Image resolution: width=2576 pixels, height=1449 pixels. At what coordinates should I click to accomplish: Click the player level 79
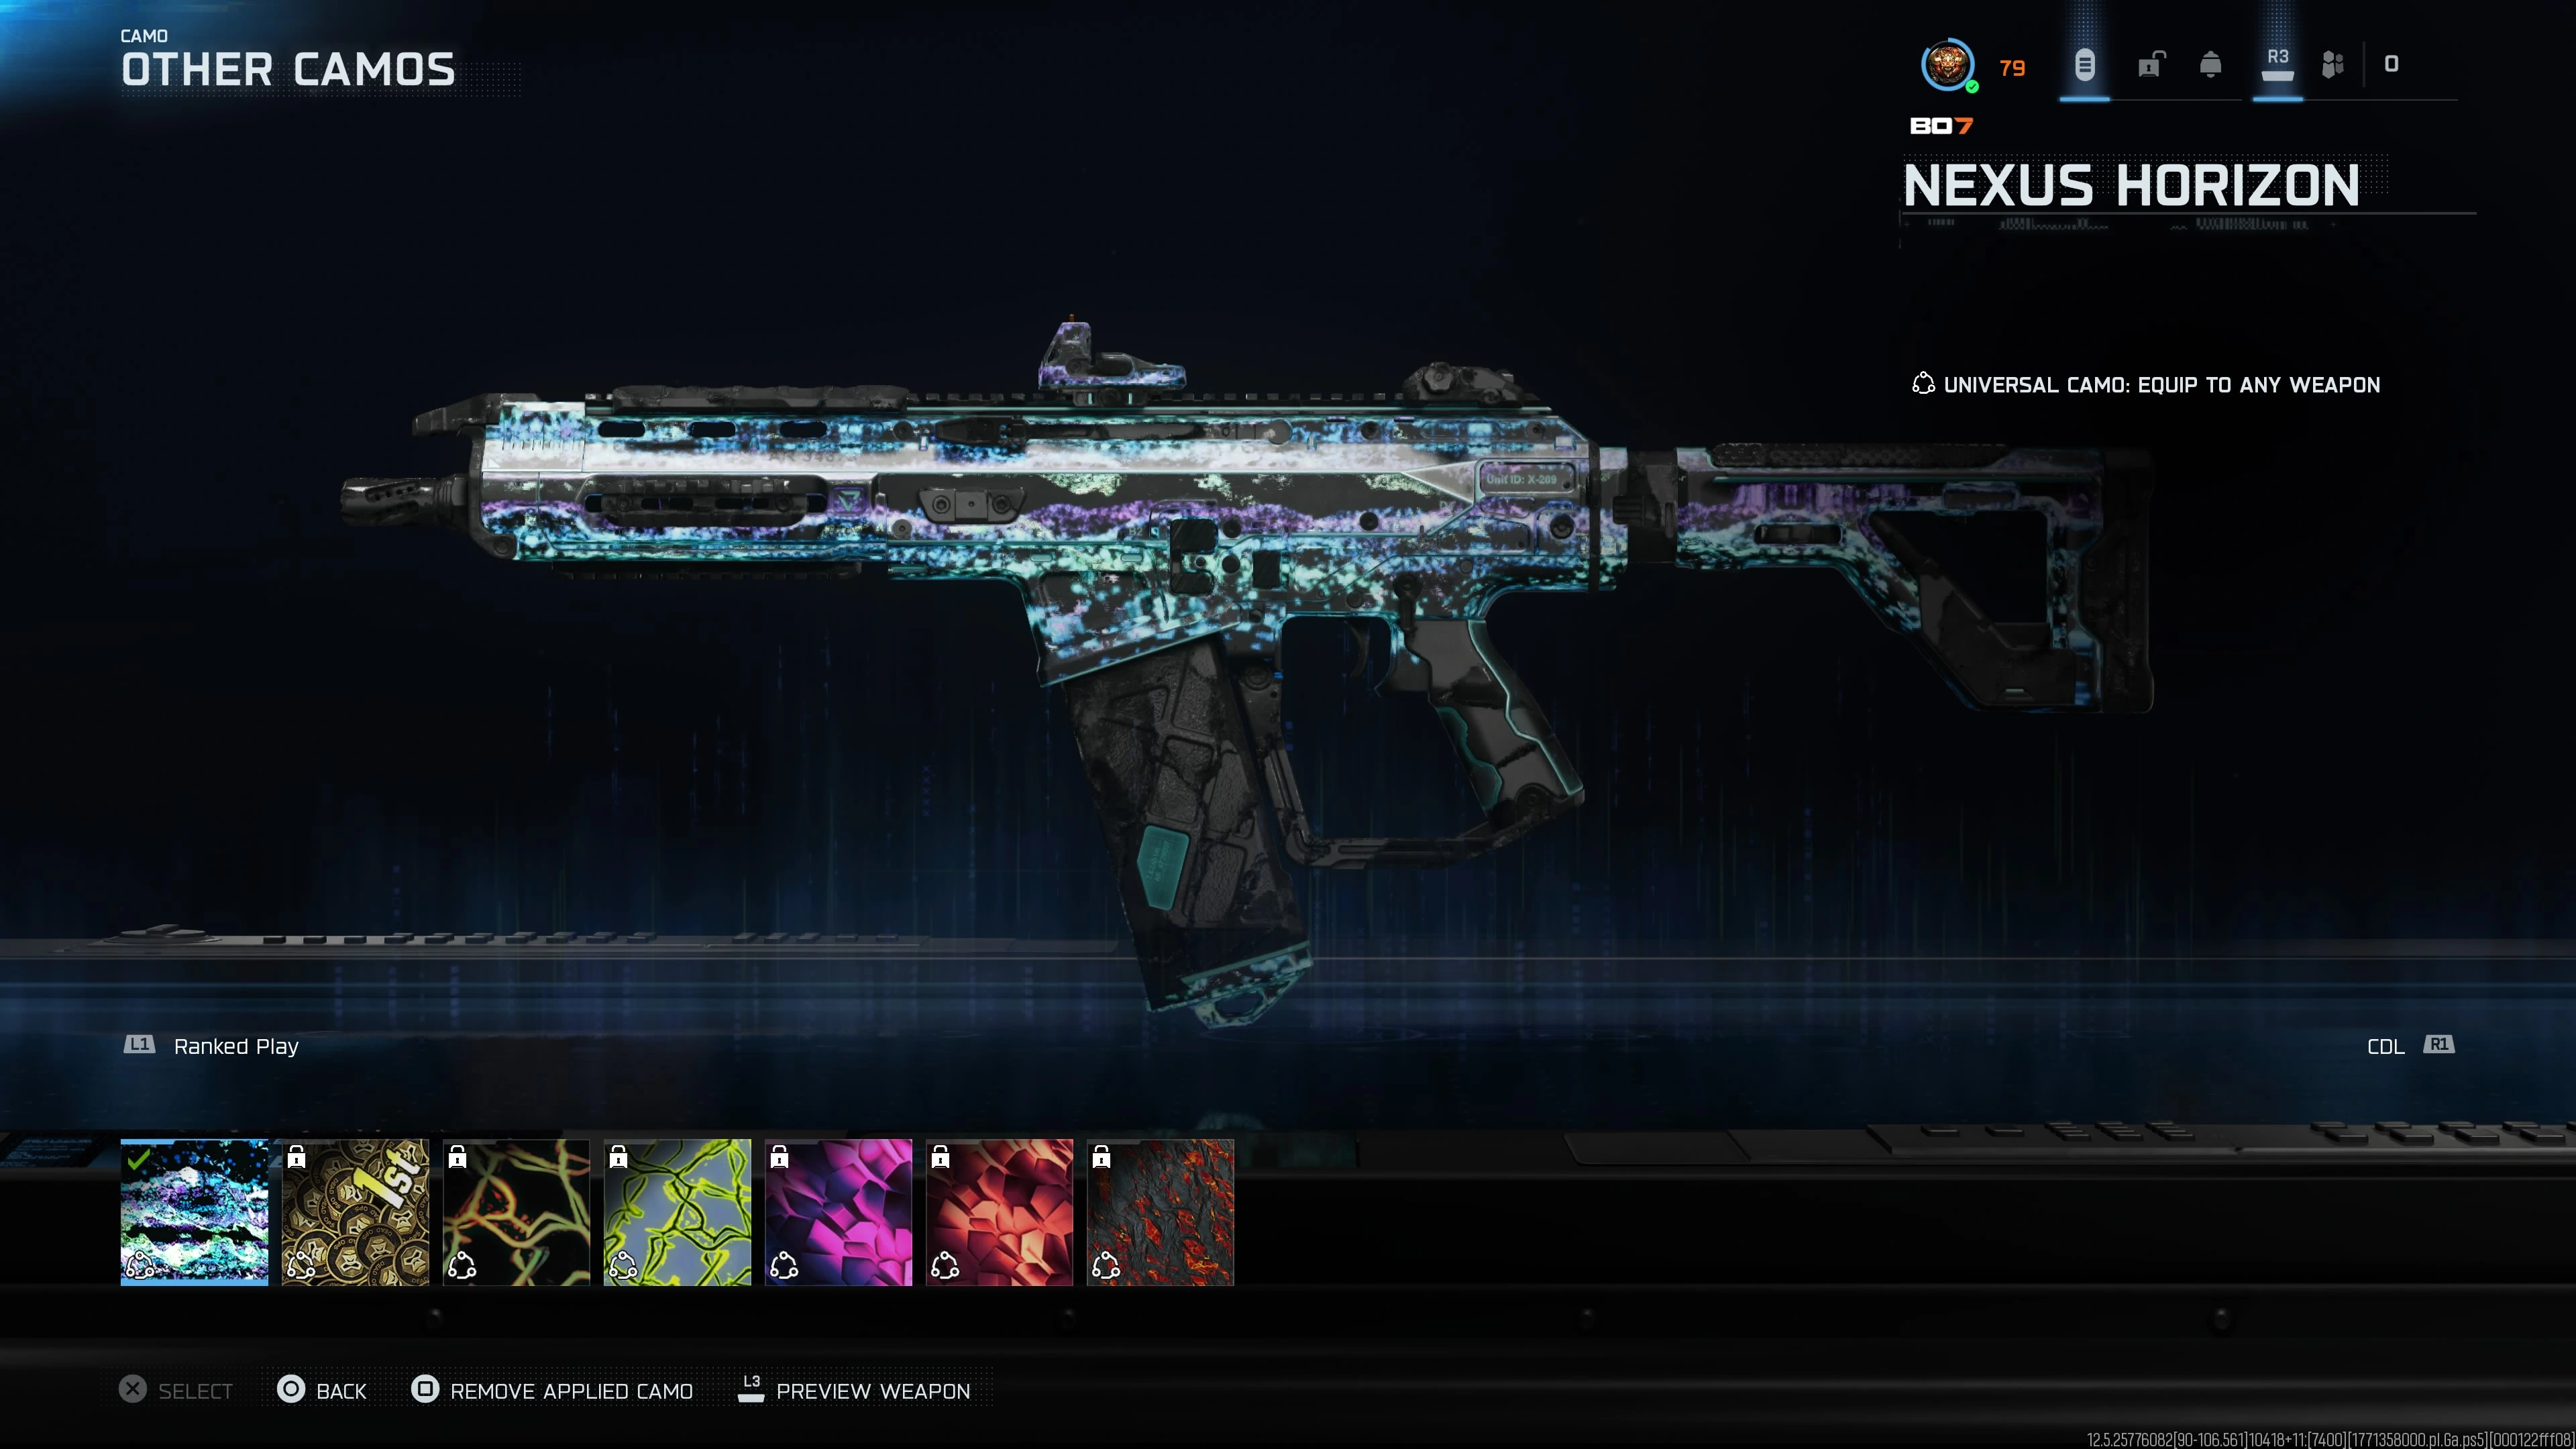(2012, 68)
